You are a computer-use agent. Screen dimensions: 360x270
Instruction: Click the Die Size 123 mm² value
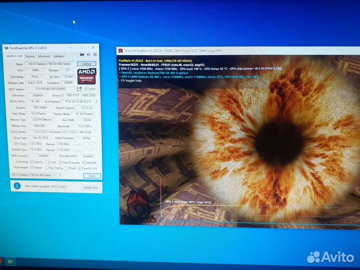(x=68, y=76)
